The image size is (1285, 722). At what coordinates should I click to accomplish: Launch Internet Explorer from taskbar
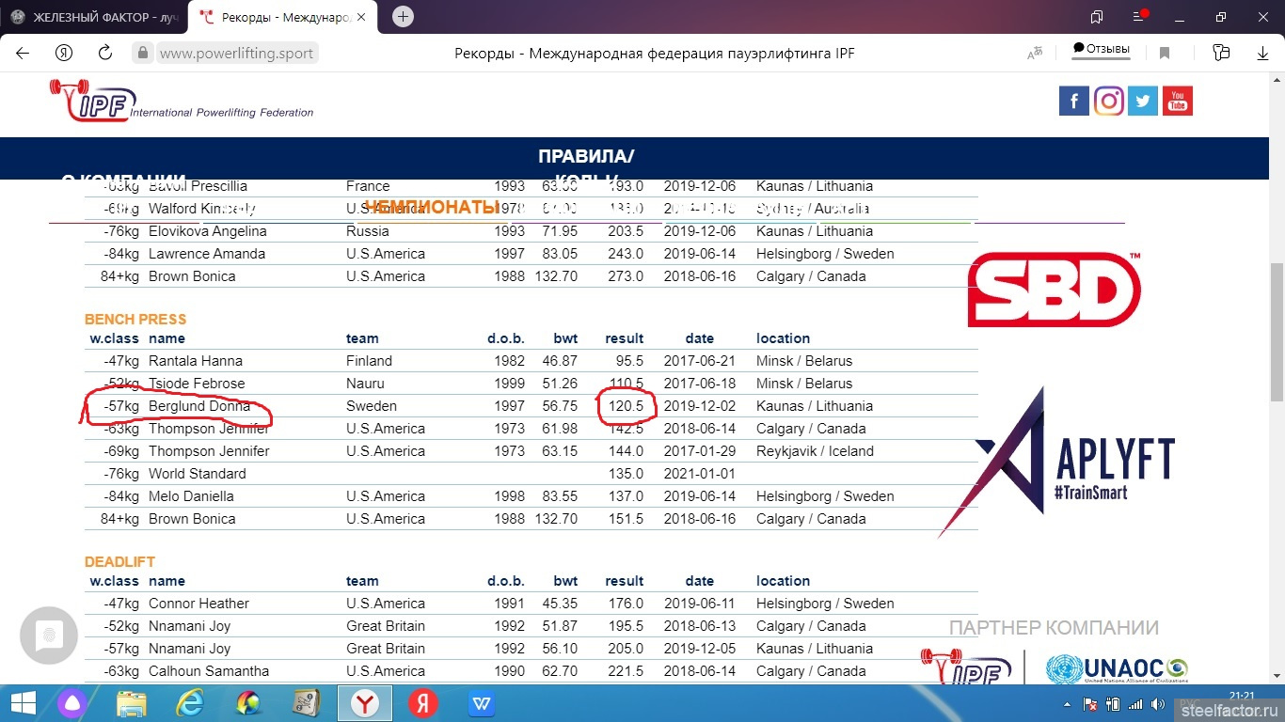[191, 703]
